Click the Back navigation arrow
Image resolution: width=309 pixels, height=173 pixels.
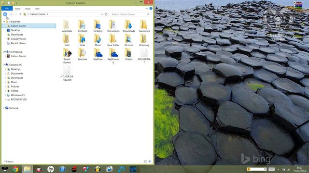coord(5,14)
